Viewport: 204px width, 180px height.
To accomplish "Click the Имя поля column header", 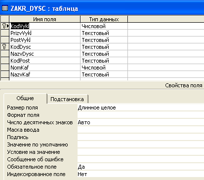I will coord(45,19).
